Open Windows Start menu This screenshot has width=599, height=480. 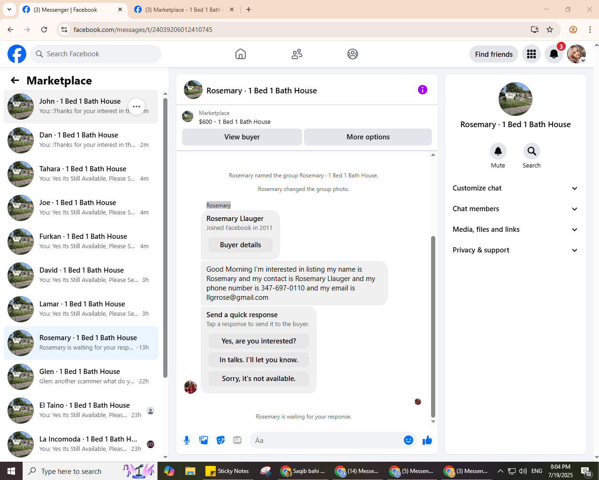11,471
